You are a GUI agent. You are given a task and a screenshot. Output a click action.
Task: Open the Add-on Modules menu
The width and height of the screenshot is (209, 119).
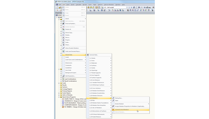pos(109,5)
